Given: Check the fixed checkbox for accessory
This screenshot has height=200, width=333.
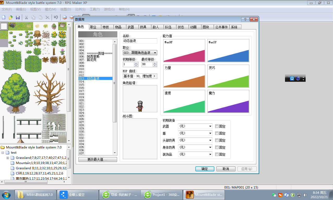Looking at the screenshot, I should 217,154.
